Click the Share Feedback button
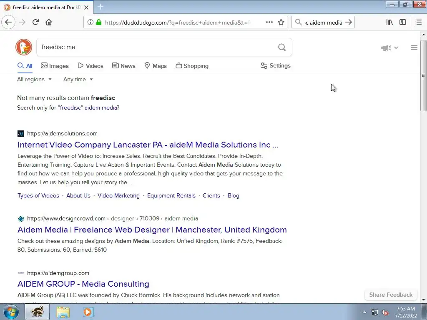 391,295
